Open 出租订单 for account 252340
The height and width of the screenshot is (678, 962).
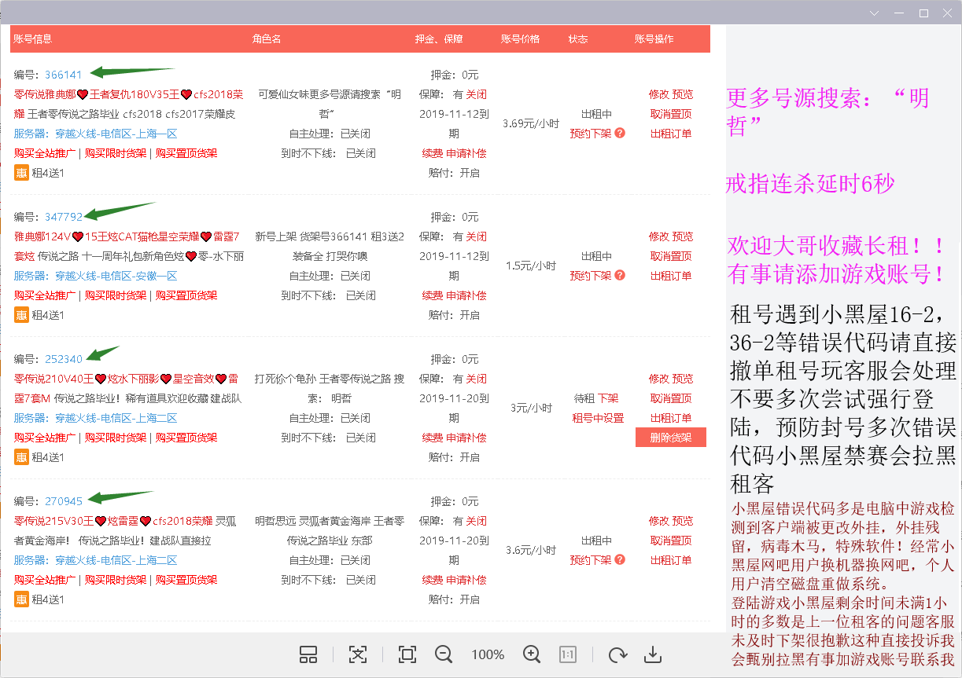(671, 418)
